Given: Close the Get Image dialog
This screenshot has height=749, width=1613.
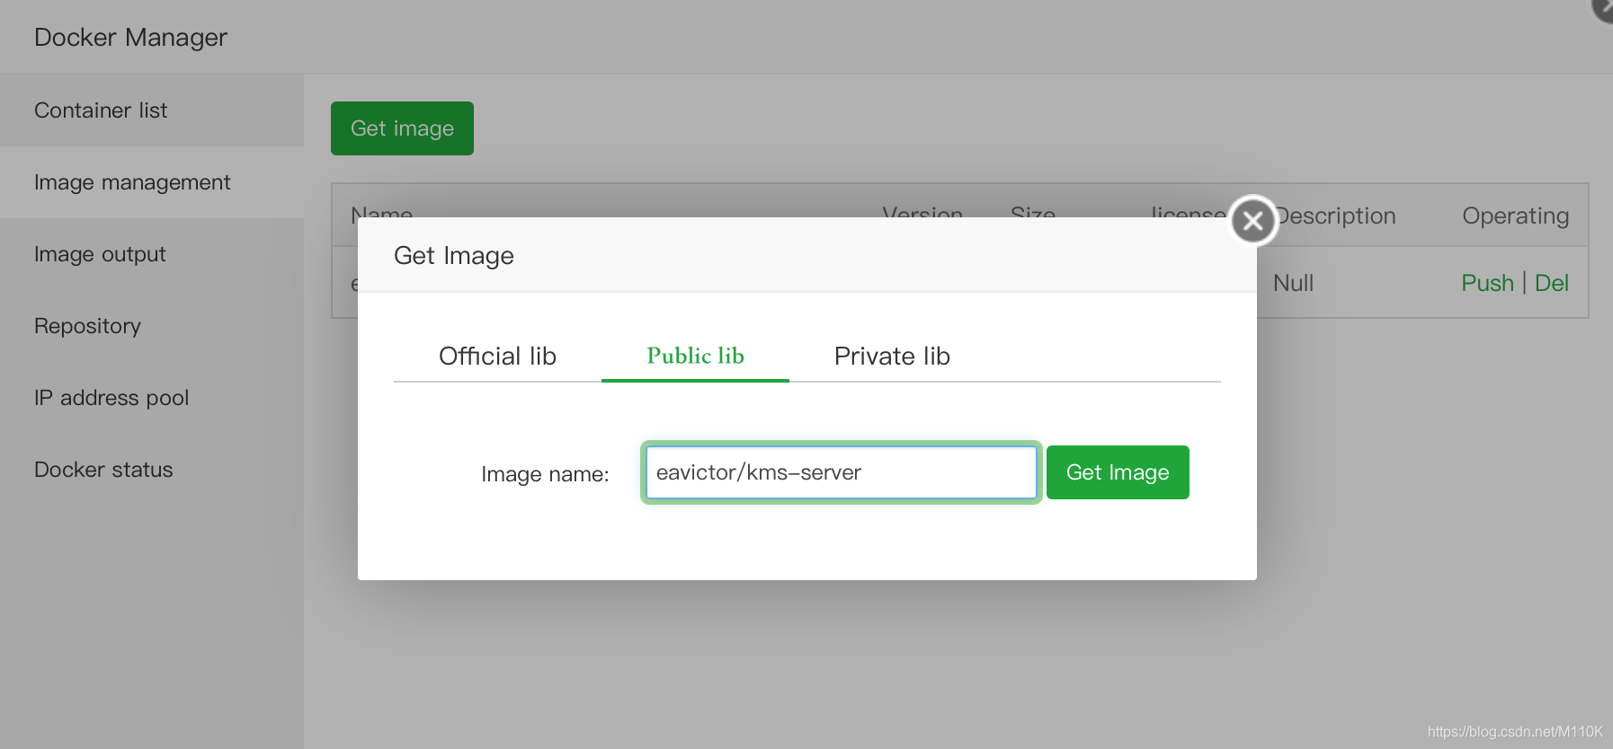Looking at the screenshot, I should pos(1252,220).
